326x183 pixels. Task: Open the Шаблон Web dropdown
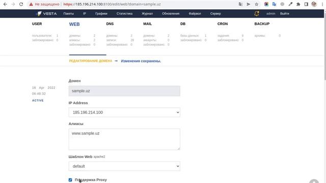point(124,166)
